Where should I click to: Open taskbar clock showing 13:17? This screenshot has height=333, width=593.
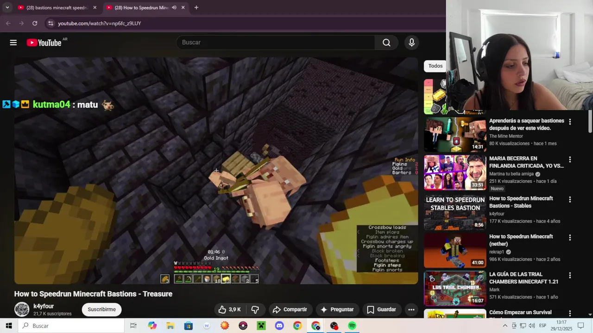(561, 326)
